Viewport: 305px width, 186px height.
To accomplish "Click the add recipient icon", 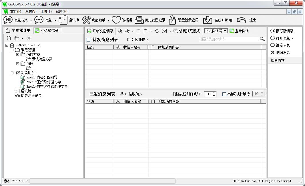I will click(x=120, y=31).
